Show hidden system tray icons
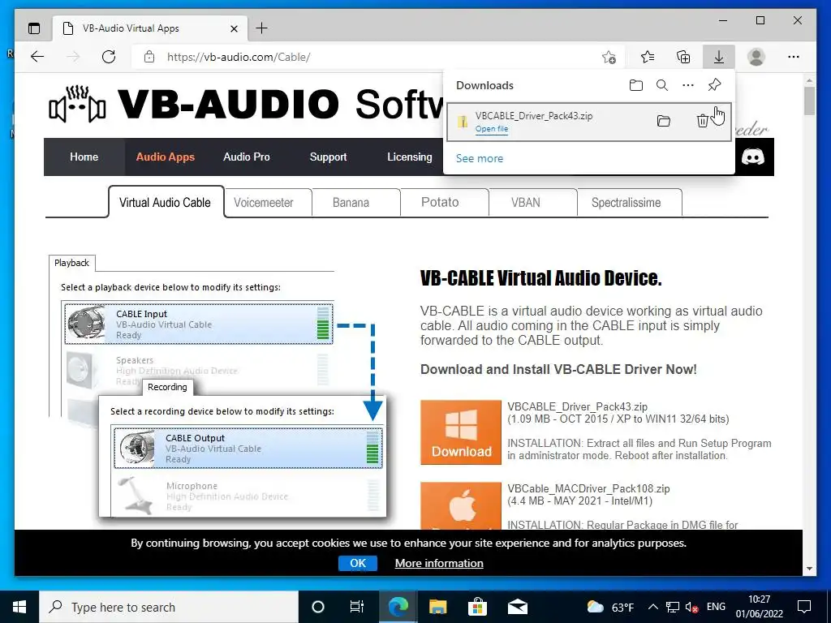This screenshot has width=831, height=623. pyautogui.click(x=653, y=607)
